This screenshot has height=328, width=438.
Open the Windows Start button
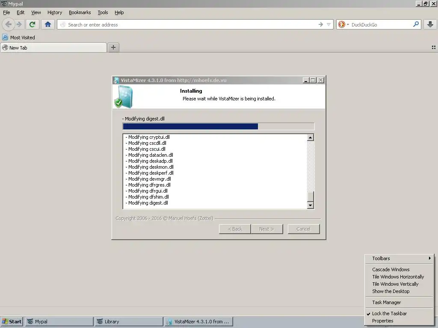coord(12,322)
